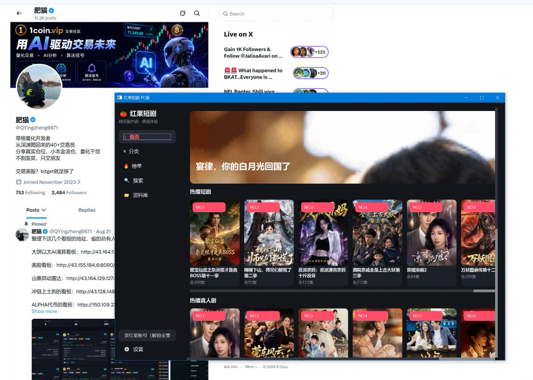Open the 肥猫 profile avatar picture
The image size is (533, 380).
click(x=39, y=87)
